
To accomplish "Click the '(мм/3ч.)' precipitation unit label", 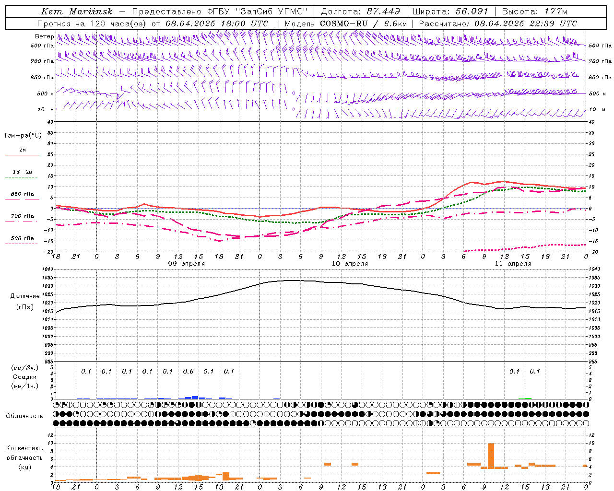I will click(x=25, y=368).
